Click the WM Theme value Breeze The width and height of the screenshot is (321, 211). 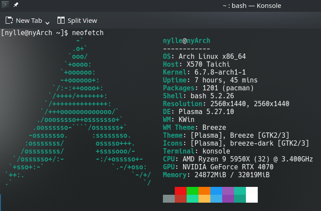214,128
